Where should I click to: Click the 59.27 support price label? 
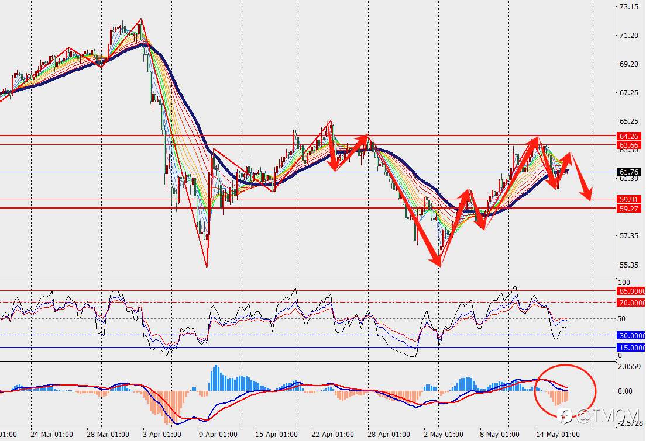629,209
